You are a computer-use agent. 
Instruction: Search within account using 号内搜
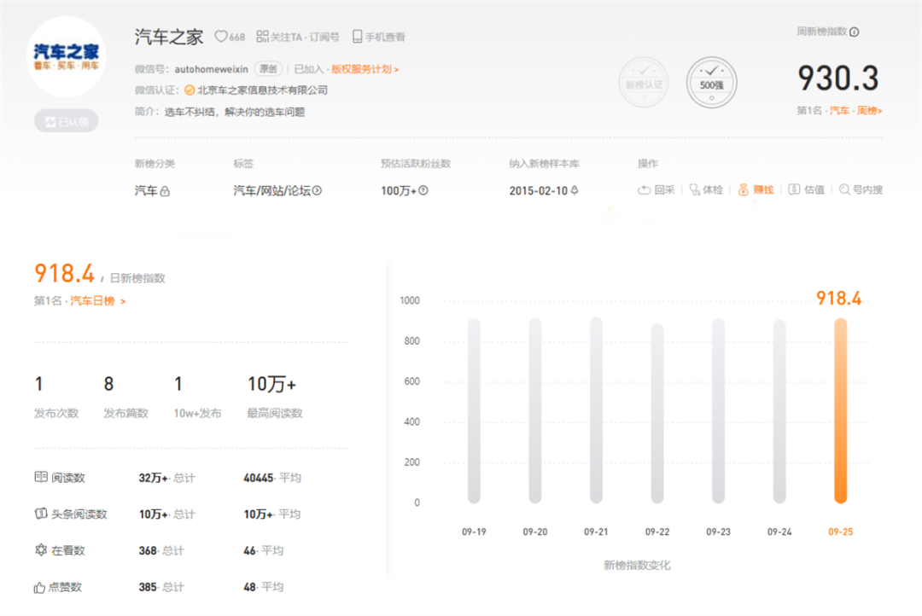(x=844, y=189)
